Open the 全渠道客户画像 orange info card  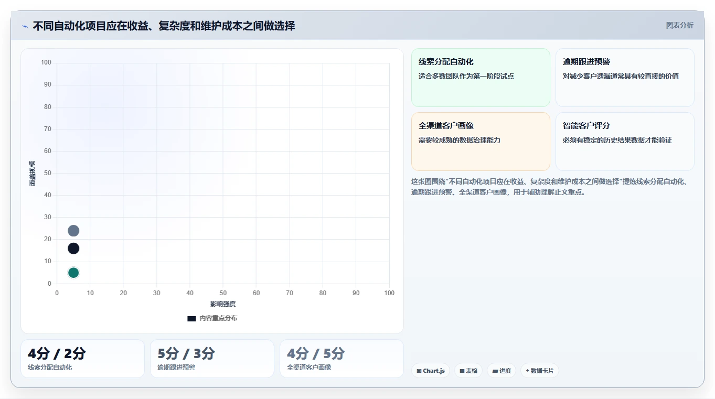[x=481, y=142]
